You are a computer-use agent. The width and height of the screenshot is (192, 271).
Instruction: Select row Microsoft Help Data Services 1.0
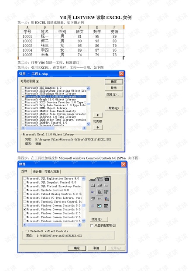[x=55, y=105]
